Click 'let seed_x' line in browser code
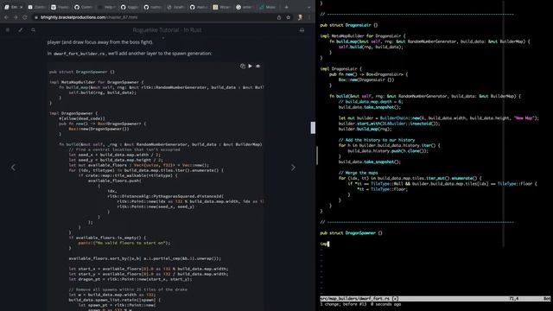This screenshot has height=311, width=553. [115, 155]
